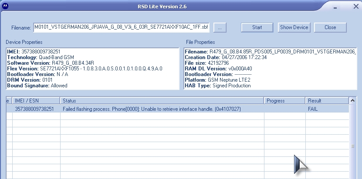
Task: Close the window using the X icon
Action: 356,7
